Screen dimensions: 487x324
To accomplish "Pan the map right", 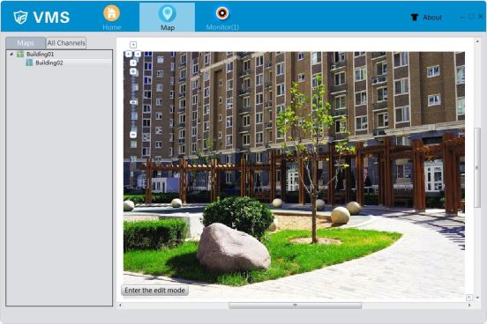I will click(138, 54).
